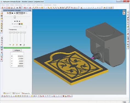130x103 pixels.
Task: Click the spindle speed value 16000
Action: click(x=21, y=63)
